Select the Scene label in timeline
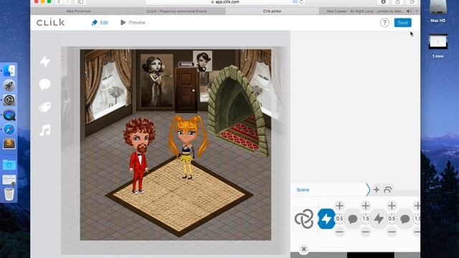Screen dimensions: 459x258 tap(303, 190)
